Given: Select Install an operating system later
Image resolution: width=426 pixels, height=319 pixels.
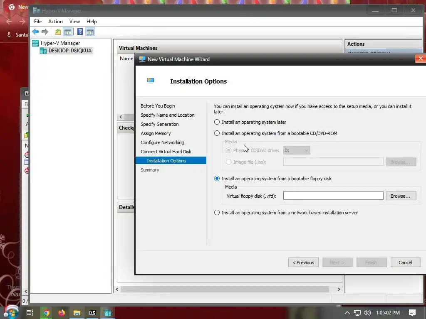Looking at the screenshot, I should (217, 122).
